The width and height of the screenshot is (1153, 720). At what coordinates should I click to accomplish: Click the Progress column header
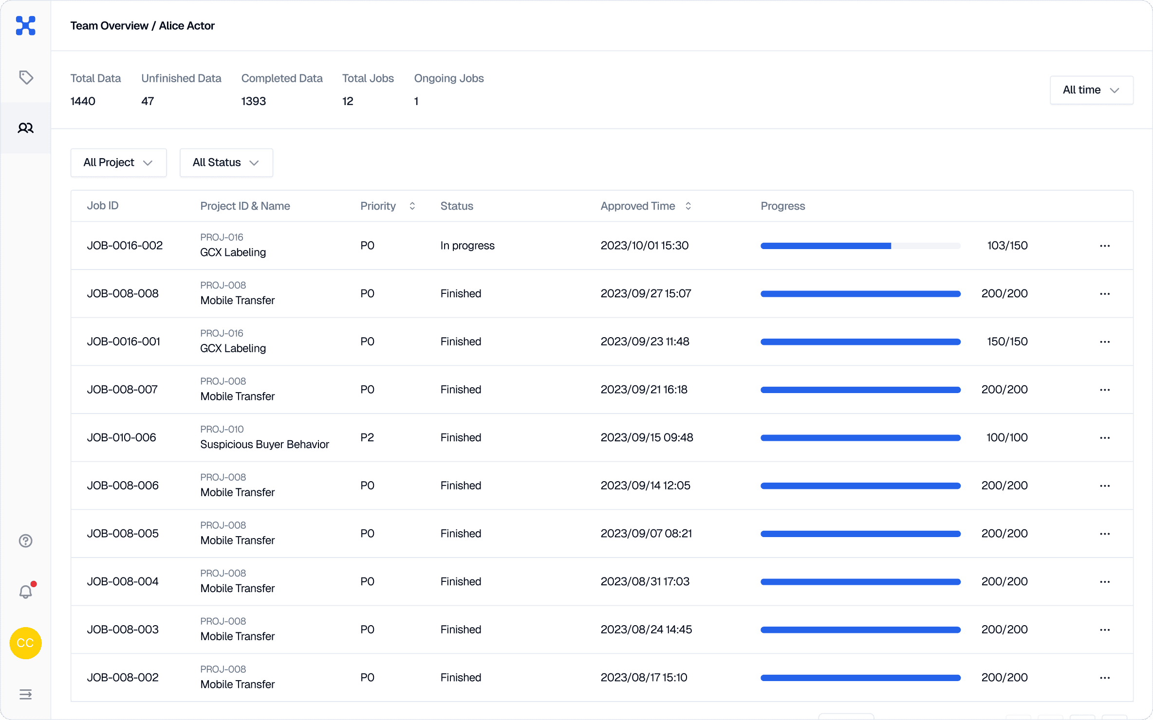(783, 206)
